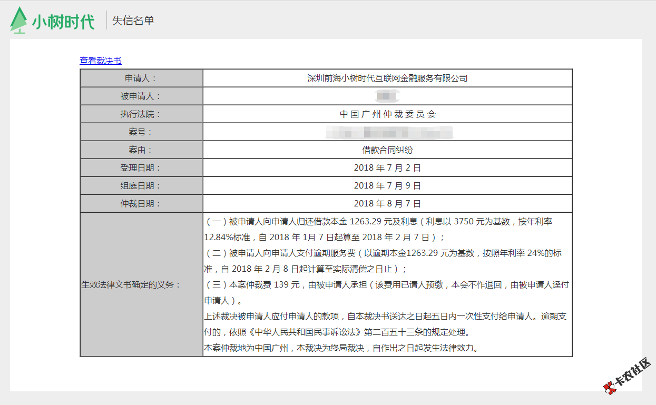Click the 案由 row label
The width and height of the screenshot is (656, 405).
pos(141,150)
